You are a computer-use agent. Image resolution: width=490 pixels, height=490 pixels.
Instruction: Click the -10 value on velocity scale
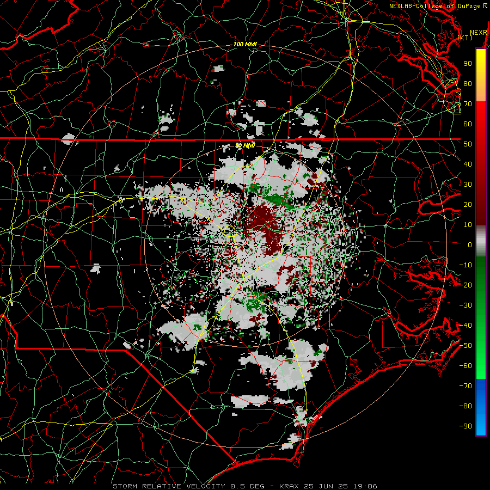(x=465, y=265)
